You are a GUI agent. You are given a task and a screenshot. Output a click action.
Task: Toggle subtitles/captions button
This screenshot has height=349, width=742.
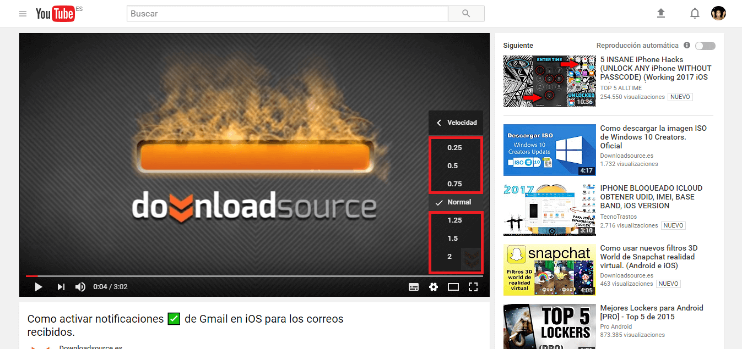pos(414,286)
